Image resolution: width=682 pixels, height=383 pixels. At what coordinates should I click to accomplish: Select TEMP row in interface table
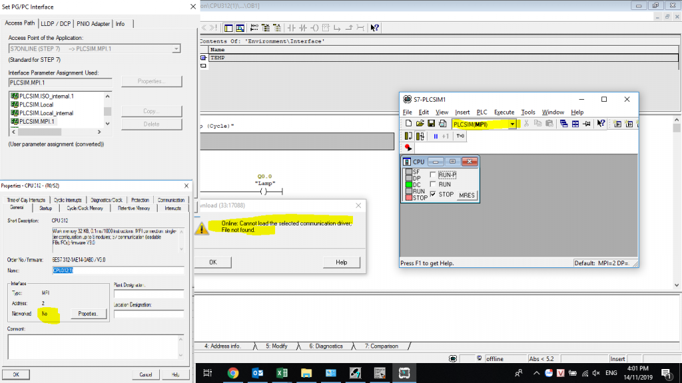coord(443,58)
